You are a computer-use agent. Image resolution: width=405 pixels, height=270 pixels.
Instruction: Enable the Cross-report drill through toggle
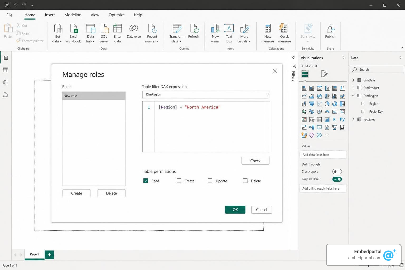[337, 171]
